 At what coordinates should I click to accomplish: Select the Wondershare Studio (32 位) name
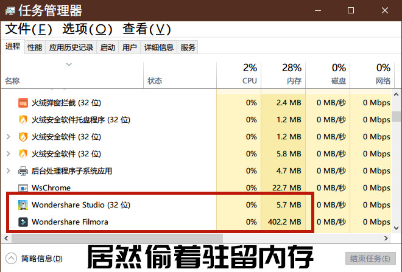81,205
